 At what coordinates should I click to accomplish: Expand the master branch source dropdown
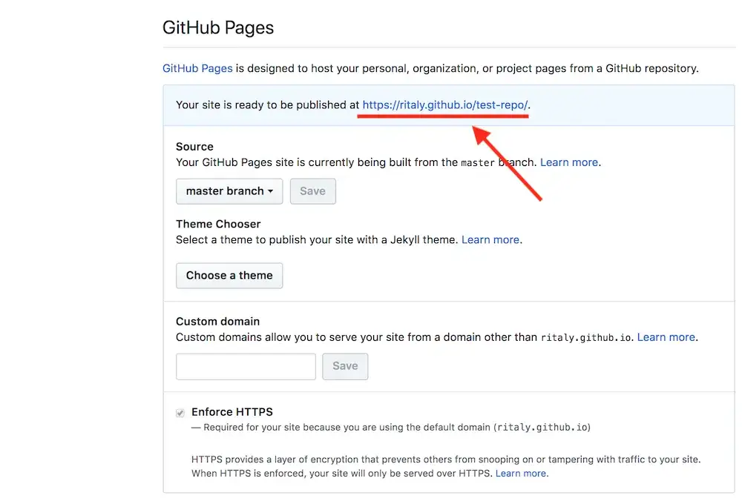pos(229,191)
